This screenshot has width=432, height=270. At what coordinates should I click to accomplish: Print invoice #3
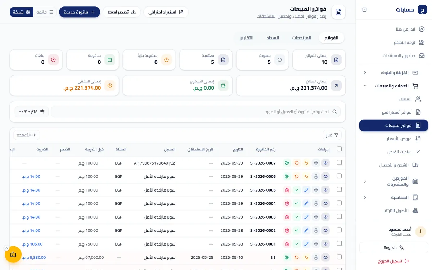pos(316,257)
